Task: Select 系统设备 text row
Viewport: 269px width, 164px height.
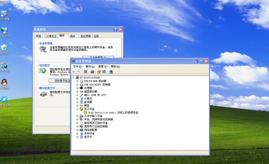Action: (x=89, y=133)
